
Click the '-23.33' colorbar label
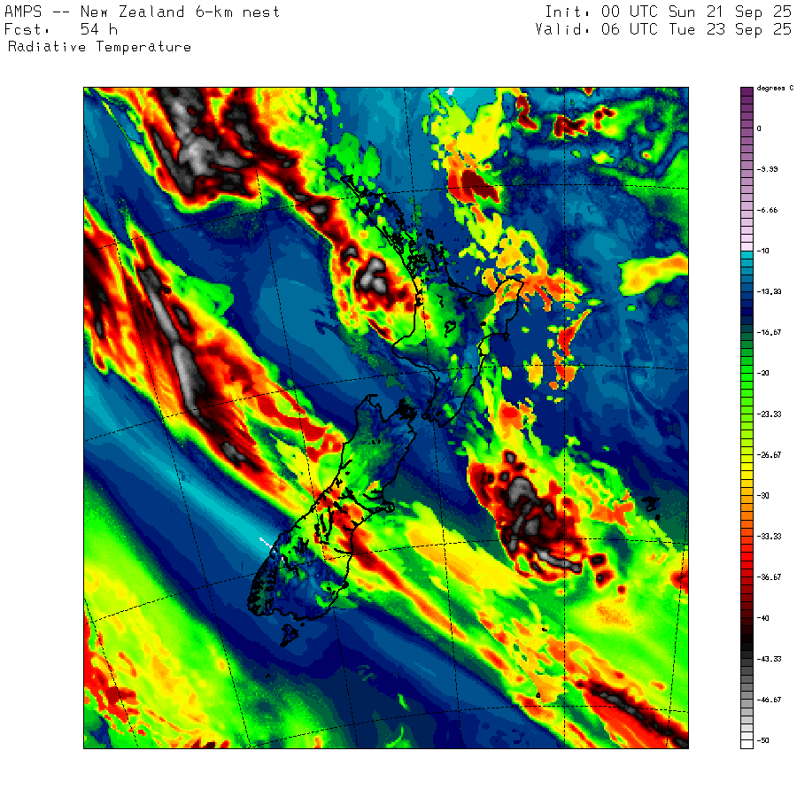[769, 414]
